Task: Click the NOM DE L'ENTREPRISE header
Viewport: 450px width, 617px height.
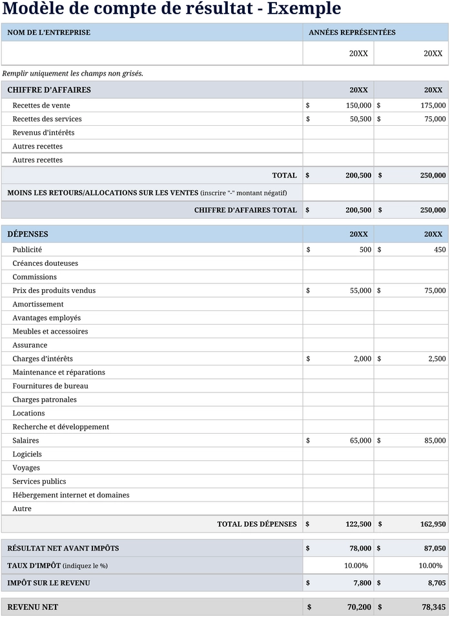Action: [49, 33]
